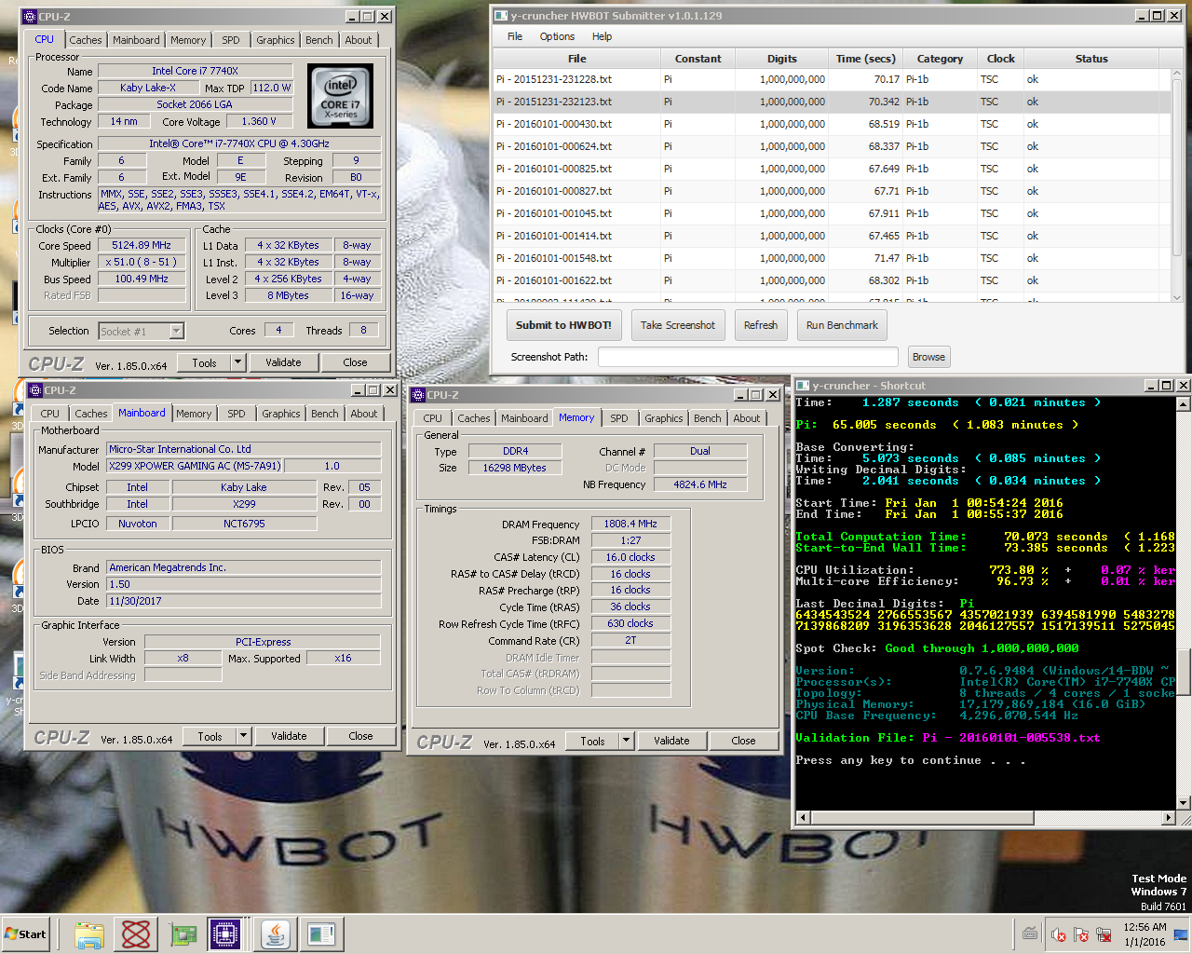
Task: Open Tools dropdown arrow in Mainboard CPU-Z window
Action: pos(244,736)
